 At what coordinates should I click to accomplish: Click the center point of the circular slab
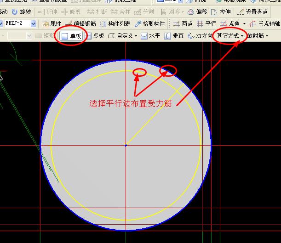pos(126,145)
